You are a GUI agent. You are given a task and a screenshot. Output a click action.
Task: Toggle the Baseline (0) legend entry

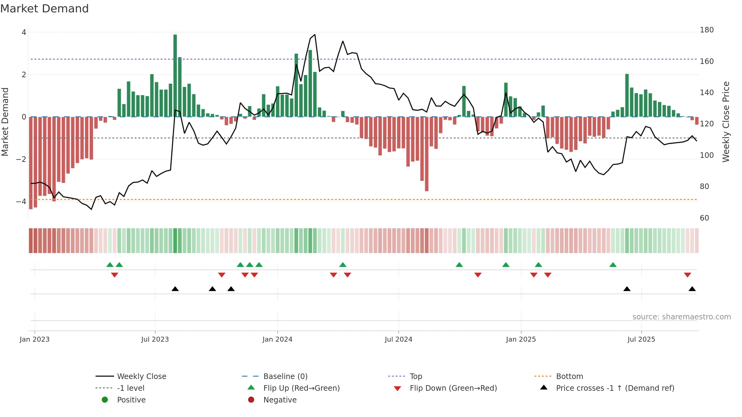(275, 376)
